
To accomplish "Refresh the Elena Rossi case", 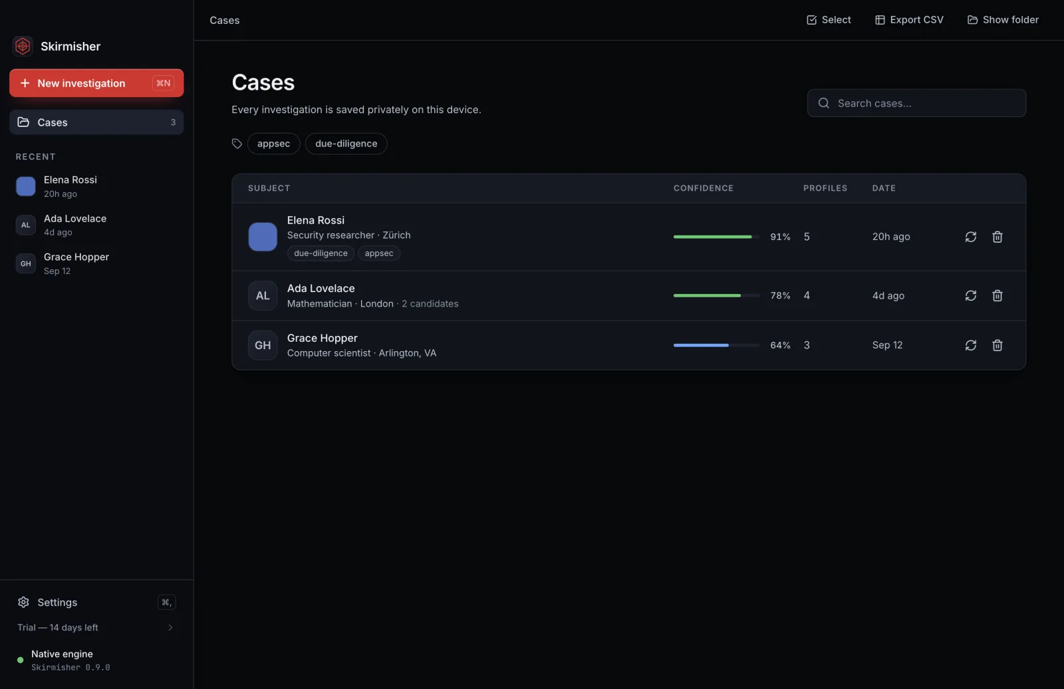I will [x=971, y=237].
